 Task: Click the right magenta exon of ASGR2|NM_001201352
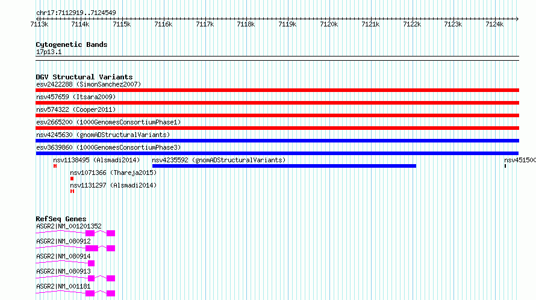click(111, 233)
